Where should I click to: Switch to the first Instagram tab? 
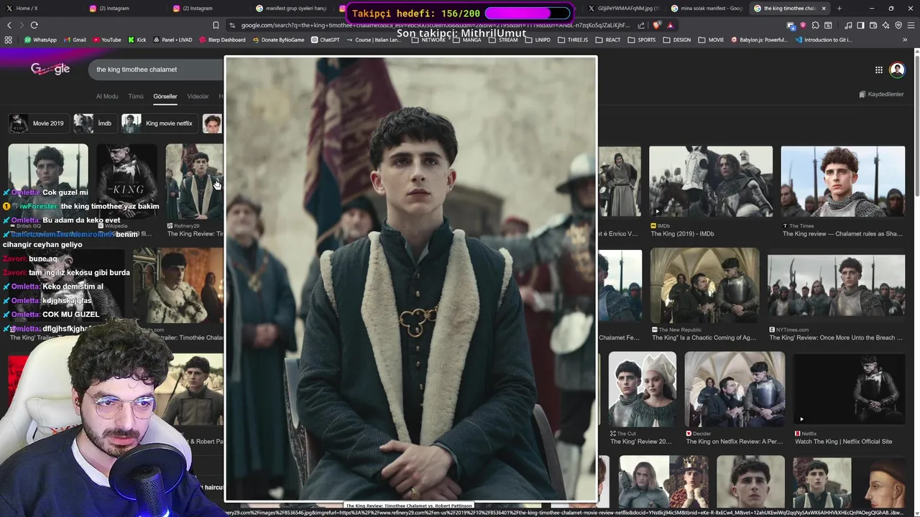point(126,8)
